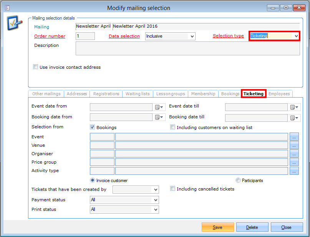This screenshot has width=310, height=237.
Task: Click the Event lookup ellipsis button
Action: 294,137
